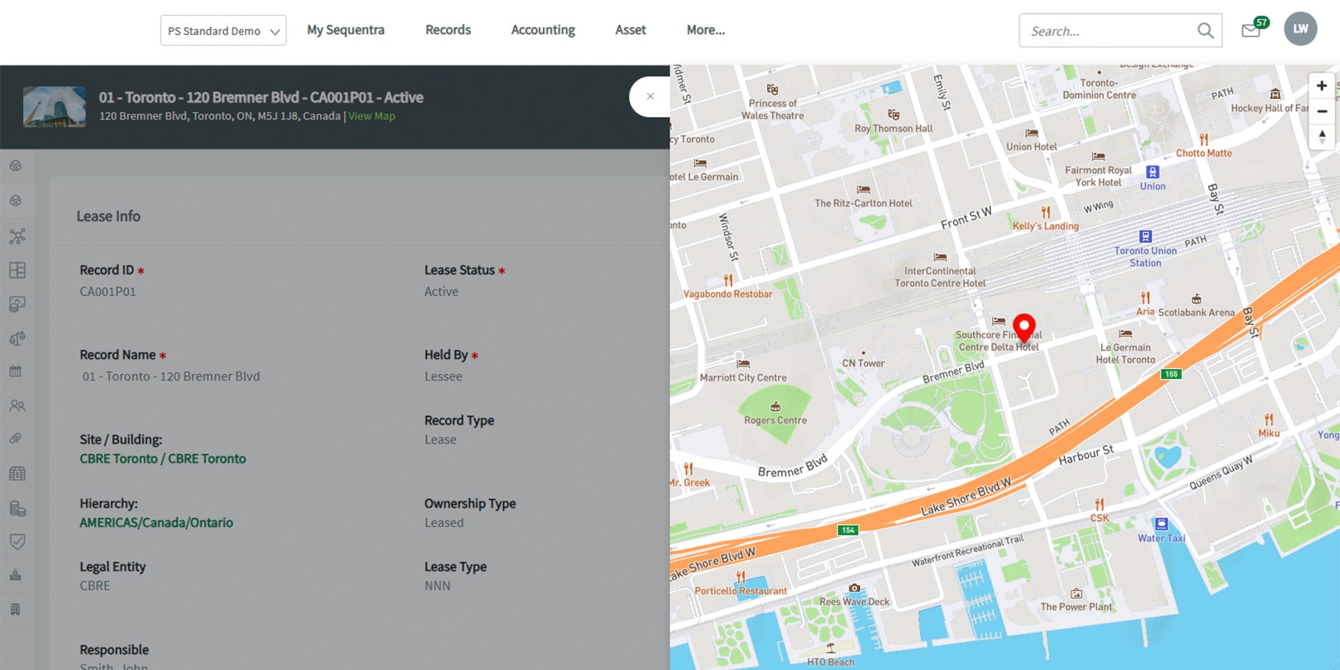The width and height of the screenshot is (1340, 670).
Task: Click the Miku restaurant label on map
Action: [x=1269, y=433]
